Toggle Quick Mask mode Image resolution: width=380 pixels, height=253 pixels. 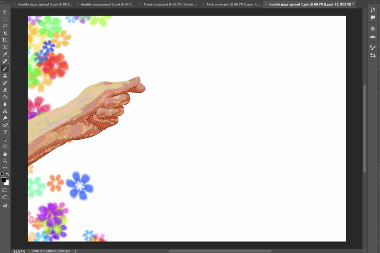coord(5,190)
